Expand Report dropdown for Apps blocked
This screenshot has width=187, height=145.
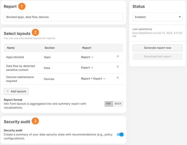tap(87, 57)
